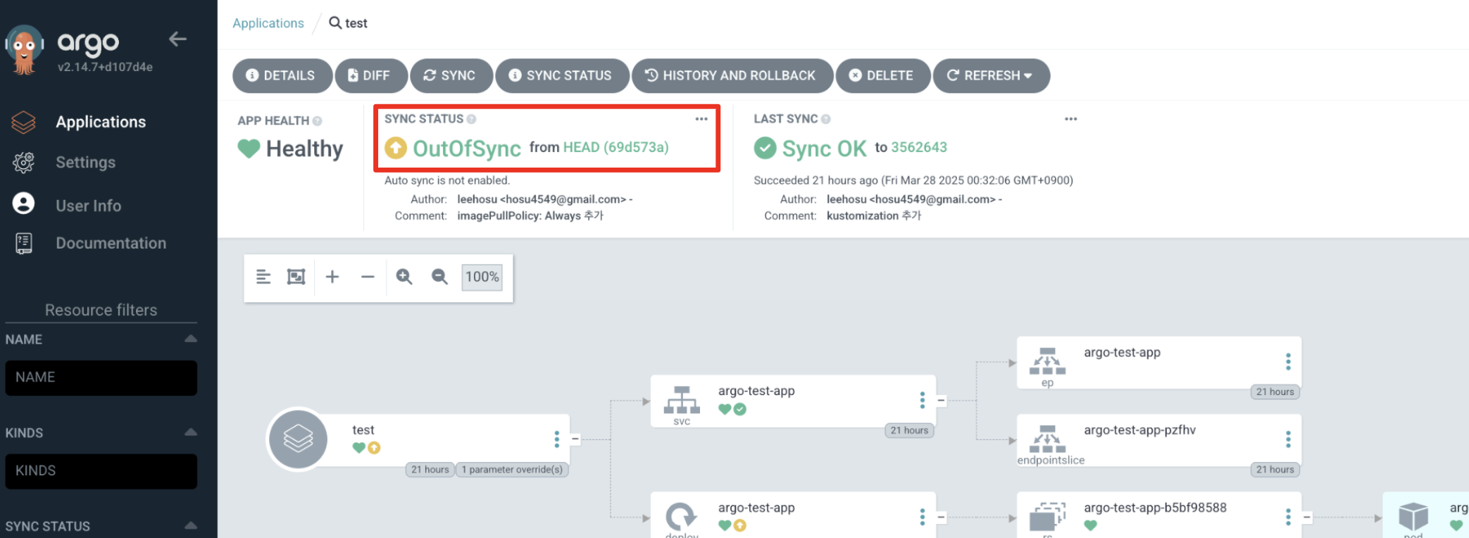The image size is (1469, 538).
Task: Open argo-test-app svc kebab menu
Action: coord(922,401)
